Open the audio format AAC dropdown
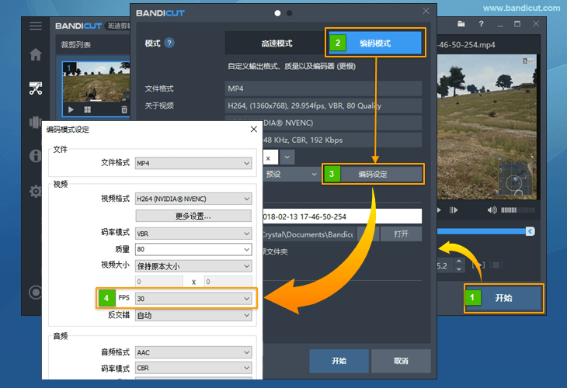The height and width of the screenshot is (388, 567). point(193,352)
